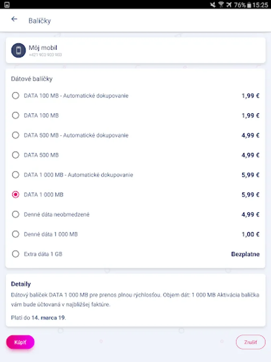This screenshot has height=362, width=271.
Task: Select DATA 100 MB Automatické dokupovanie option
Action: (x=16, y=96)
